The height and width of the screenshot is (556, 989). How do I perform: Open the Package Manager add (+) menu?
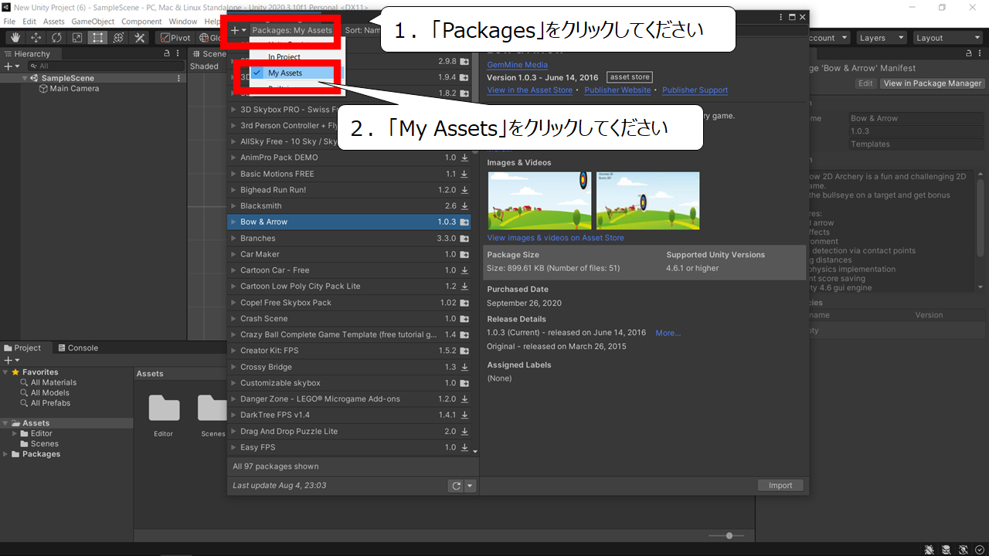click(x=238, y=30)
